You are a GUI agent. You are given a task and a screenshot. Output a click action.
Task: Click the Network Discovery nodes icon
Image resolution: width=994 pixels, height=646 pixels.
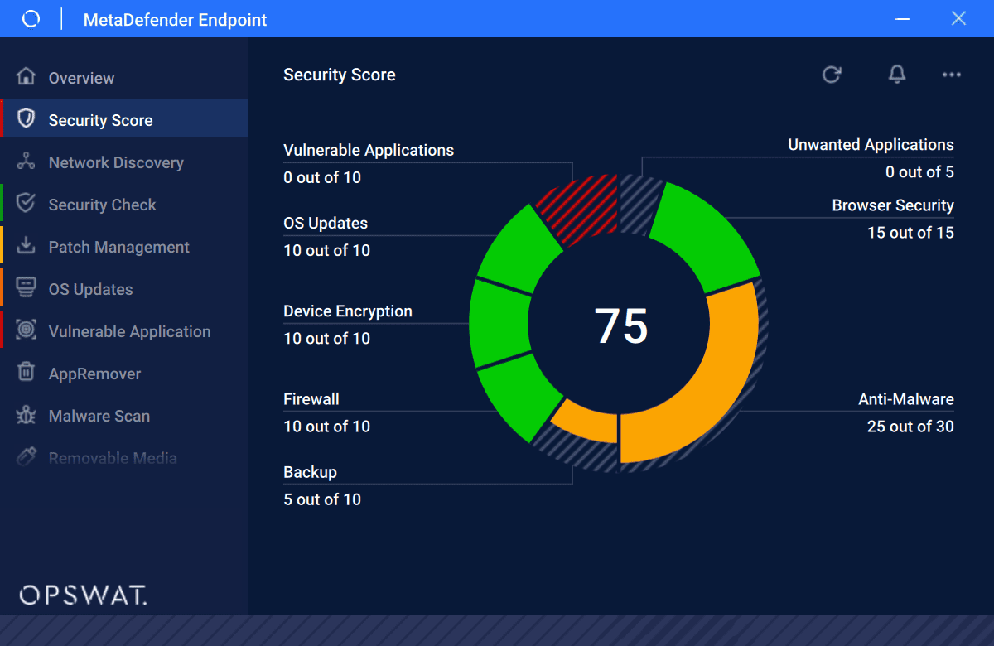(27, 161)
